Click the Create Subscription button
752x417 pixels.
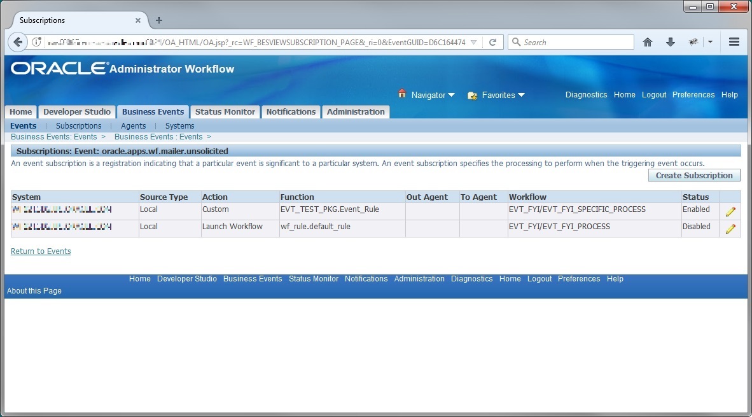pos(694,175)
